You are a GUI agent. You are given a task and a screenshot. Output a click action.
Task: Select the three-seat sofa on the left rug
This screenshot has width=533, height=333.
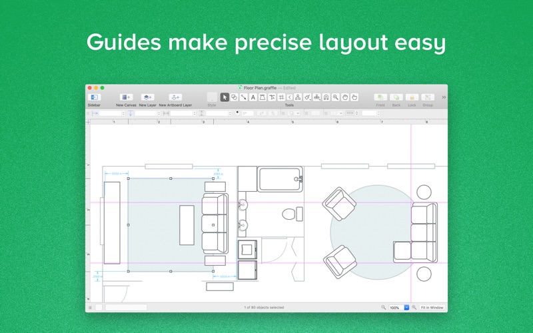[215, 224]
